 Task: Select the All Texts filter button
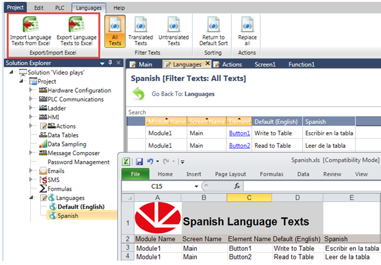click(114, 25)
